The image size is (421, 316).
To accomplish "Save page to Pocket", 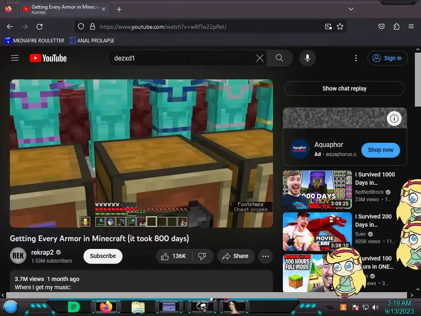I will click(x=381, y=26).
